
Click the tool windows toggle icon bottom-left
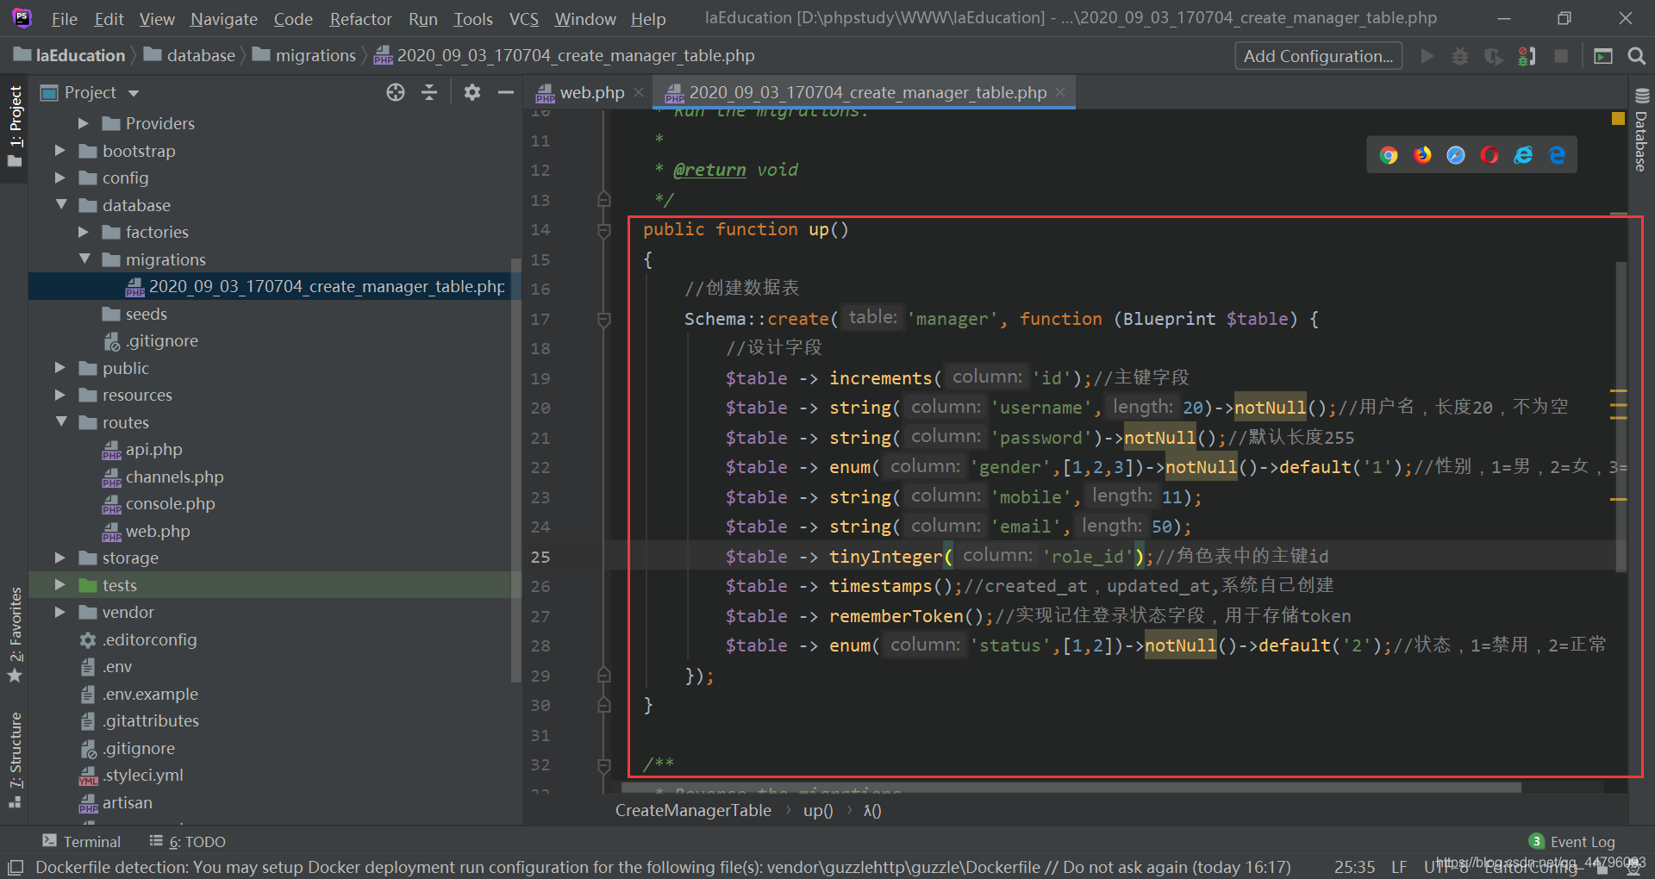coord(16,867)
